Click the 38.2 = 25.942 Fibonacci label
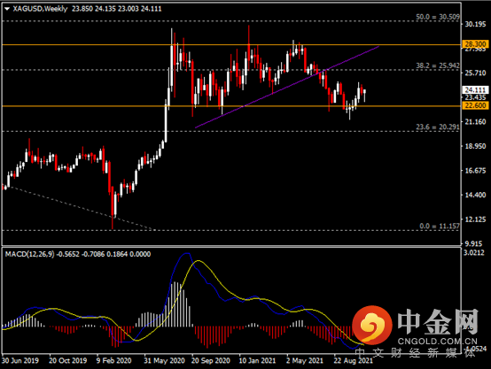491x369 pixels. pyautogui.click(x=438, y=65)
